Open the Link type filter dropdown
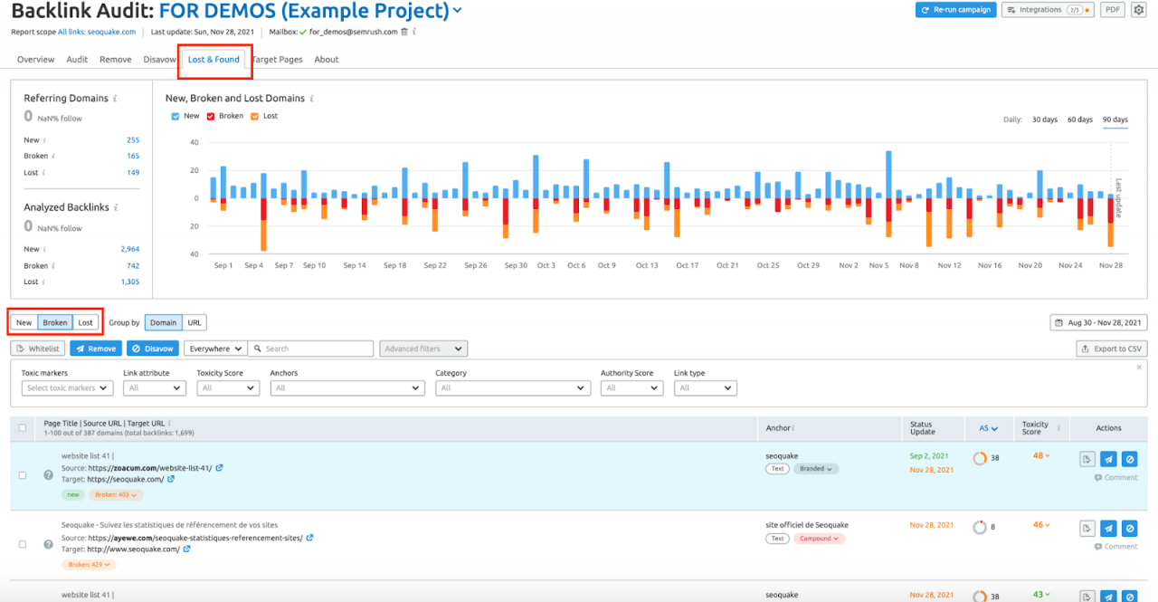 click(x=706, y=388)
